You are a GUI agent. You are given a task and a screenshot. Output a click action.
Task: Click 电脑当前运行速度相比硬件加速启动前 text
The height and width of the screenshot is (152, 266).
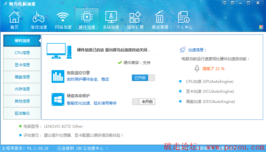point(216,59)
